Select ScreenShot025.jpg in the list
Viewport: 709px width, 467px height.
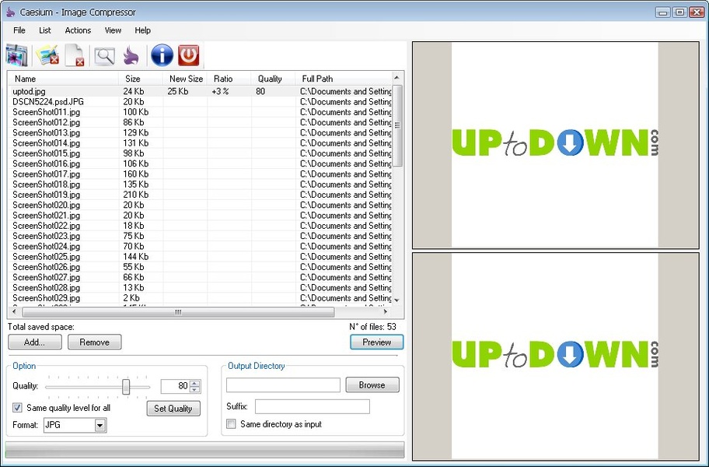(x=201, y=257)
